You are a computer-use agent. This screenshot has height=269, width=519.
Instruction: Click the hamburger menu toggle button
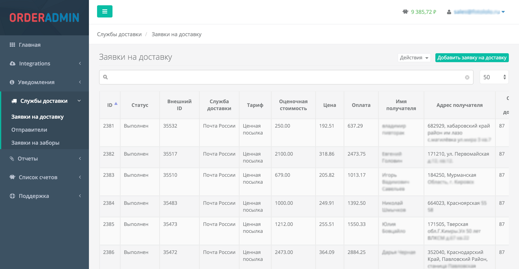(x=105, y=11)
